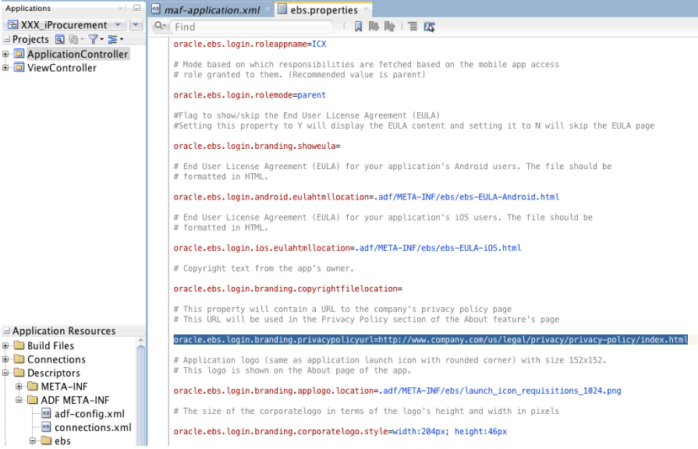
Task: Click the '# Copyright text from the app's owner.' comment
Action: click(264, 268)
